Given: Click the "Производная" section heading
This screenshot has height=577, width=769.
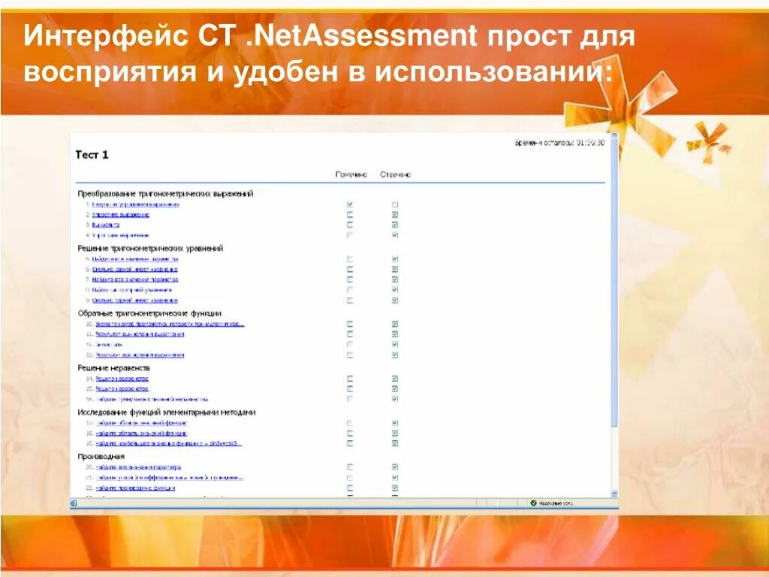Looking at the screenshot, I should click(101, 456).
